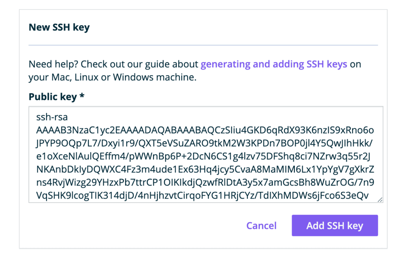Click the key line starting with ns4RvjWizg29YHzx
This screenshot has height=254, width=403.
pyautogui.click(x=205, y=182)
